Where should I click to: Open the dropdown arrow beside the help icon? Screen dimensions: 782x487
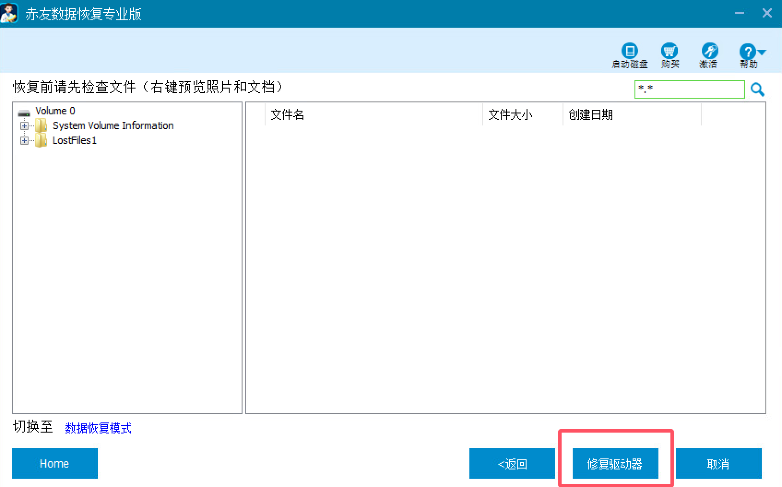tap(762, 52)
